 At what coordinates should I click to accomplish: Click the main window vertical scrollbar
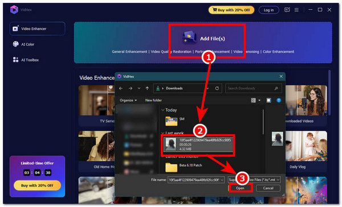coord(329,93)
